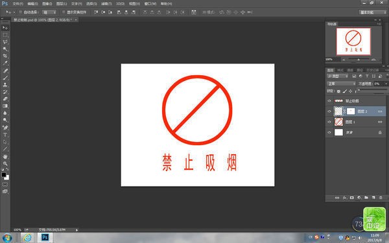Screen dimensions: 389x243
Task: Select the Dodge tool
Action: click(5, 120)
